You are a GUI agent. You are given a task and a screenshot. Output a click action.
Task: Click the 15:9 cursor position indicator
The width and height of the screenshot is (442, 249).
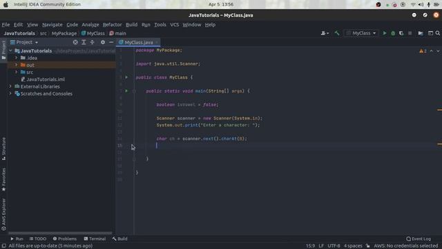click(310, 246)
